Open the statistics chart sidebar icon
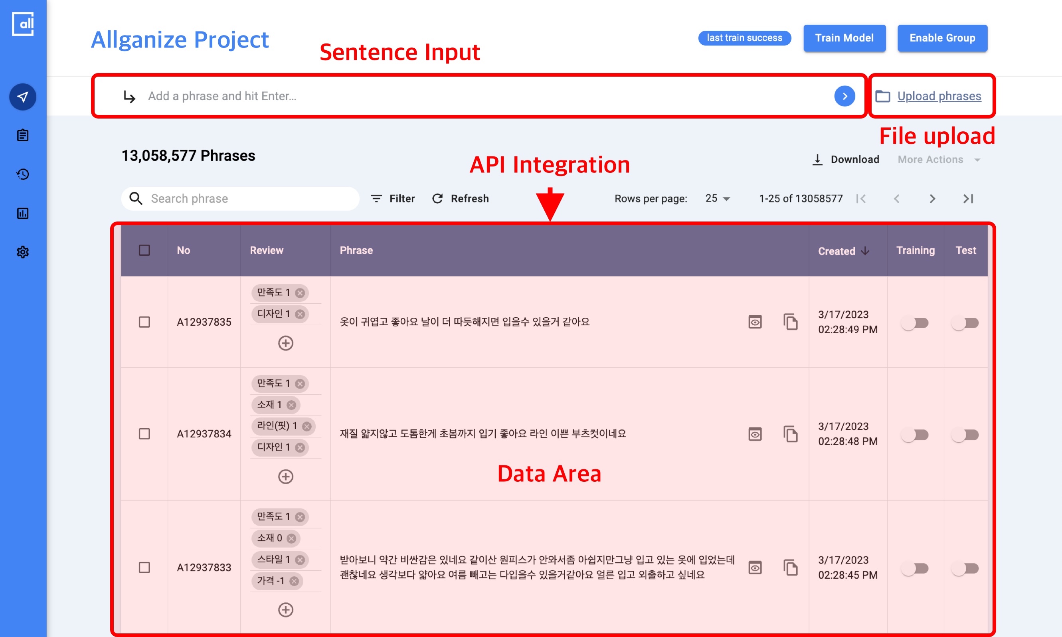This screenshot has height=637, width=1062. click(x=23, y=214)
